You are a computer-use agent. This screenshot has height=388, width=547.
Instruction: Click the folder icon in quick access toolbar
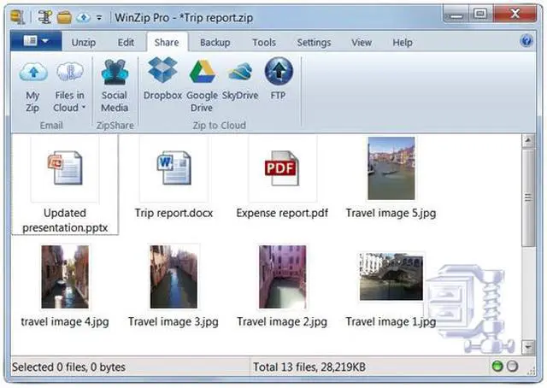[x=64, y=17]
